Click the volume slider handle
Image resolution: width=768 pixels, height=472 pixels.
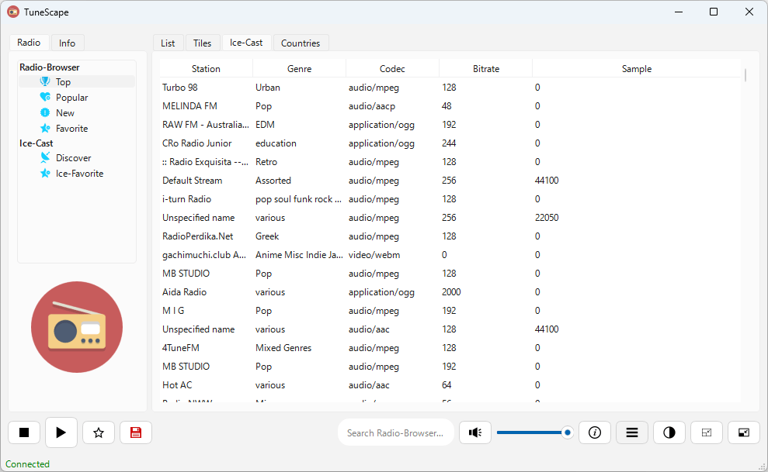[x=567, y=432]
